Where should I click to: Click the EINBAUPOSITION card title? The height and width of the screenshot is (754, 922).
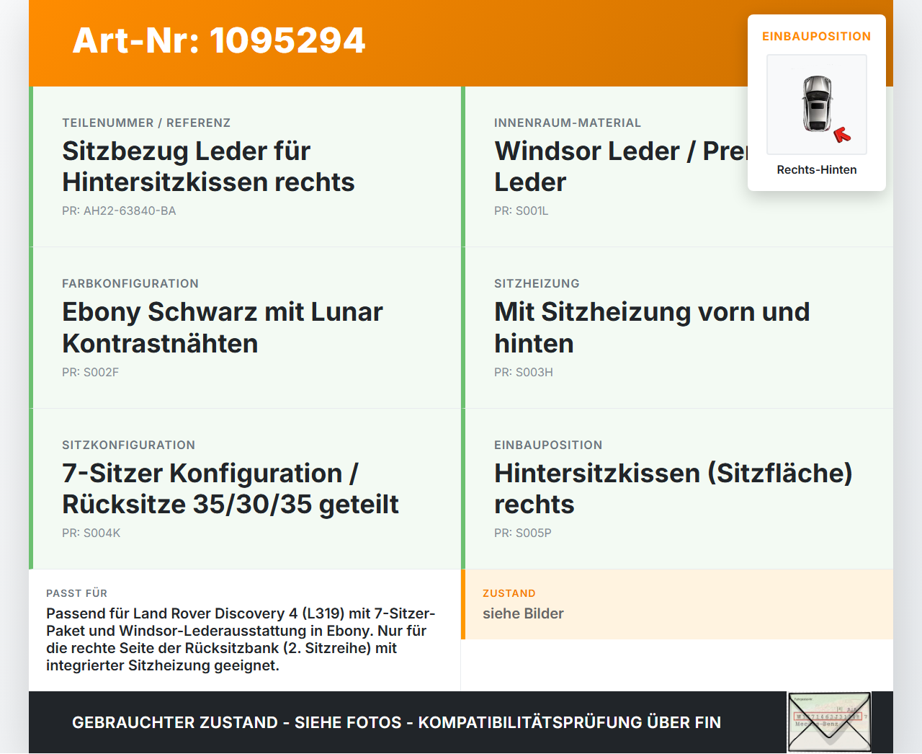click(817, 36)
